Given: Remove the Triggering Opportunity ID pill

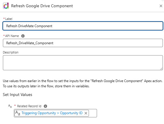Looking at the screenshot, I should (86, 113).
